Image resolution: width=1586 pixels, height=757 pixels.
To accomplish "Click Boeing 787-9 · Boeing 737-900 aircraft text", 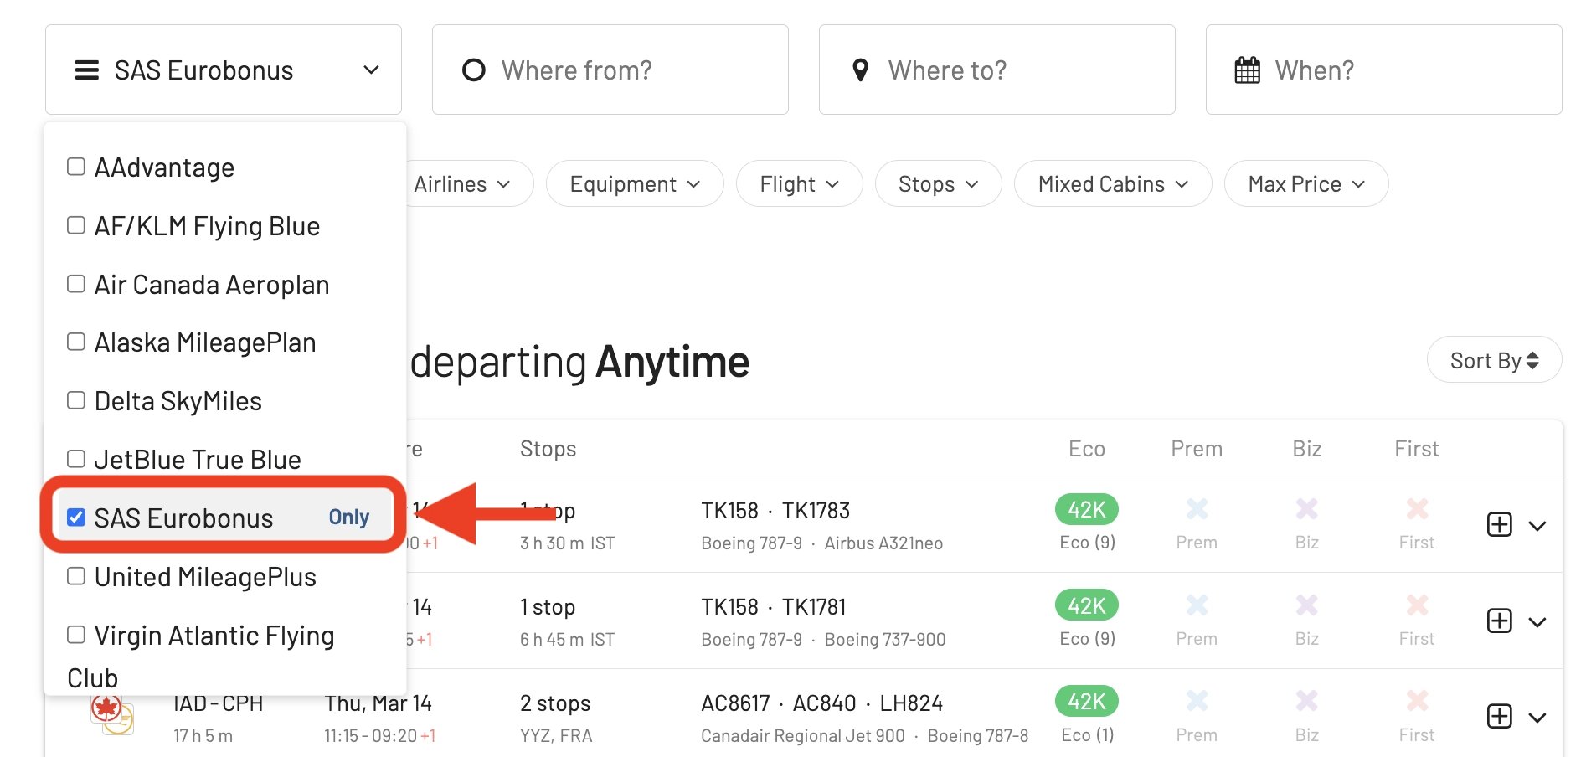I will click(x=823, y=640).
